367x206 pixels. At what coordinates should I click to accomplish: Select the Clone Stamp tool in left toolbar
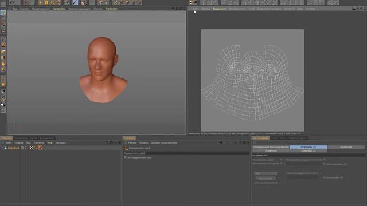(3, 45)
